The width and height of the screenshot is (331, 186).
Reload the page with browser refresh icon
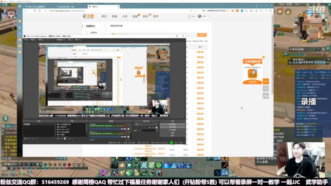tap(35, 11)
